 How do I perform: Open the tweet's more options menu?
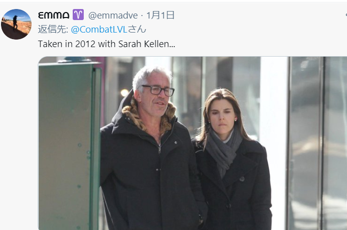346,15
